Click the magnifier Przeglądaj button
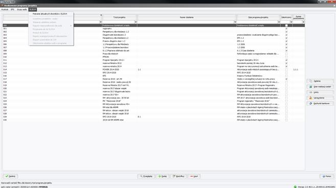Screen dimensions: 336x188 click(x=146, y=176)
